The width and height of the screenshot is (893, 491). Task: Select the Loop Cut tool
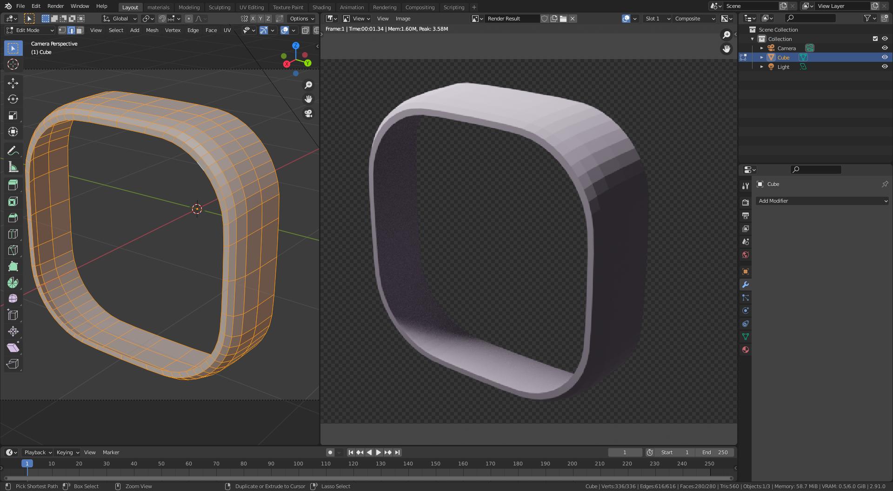click(x=13, y=234)
